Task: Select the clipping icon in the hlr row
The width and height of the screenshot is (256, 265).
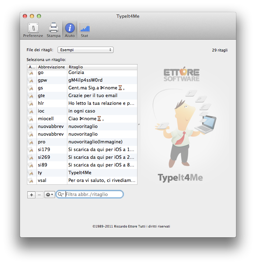Action: (31, 103)
